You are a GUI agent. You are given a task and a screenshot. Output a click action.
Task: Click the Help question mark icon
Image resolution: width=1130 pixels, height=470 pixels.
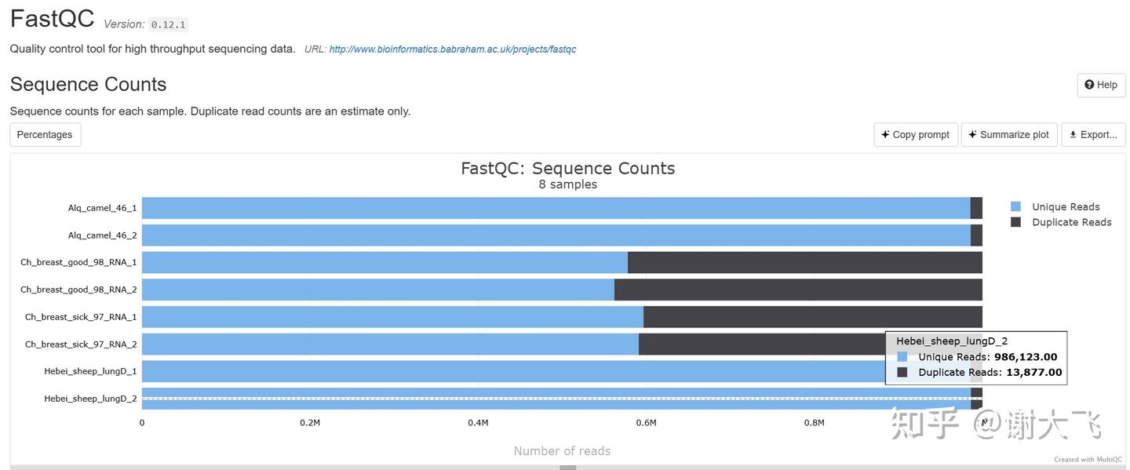point(1089,85)
